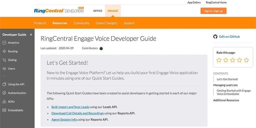Rate the page two stars
This screenshot has height=128, width=256.
226,60
